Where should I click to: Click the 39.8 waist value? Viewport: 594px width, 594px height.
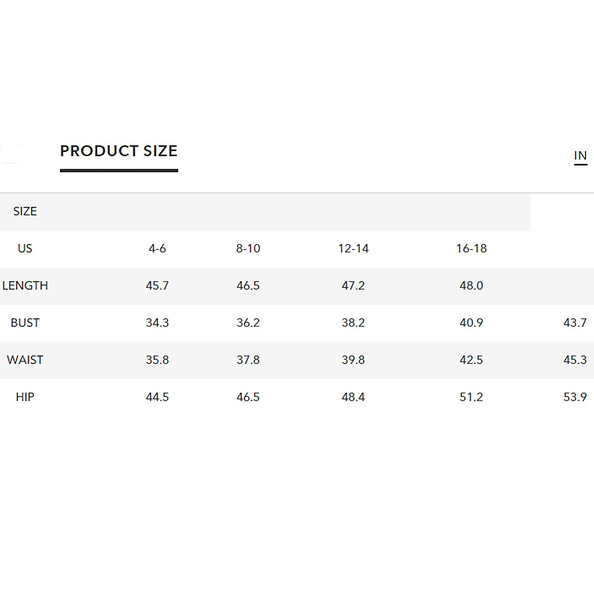[x=353, y=360]
